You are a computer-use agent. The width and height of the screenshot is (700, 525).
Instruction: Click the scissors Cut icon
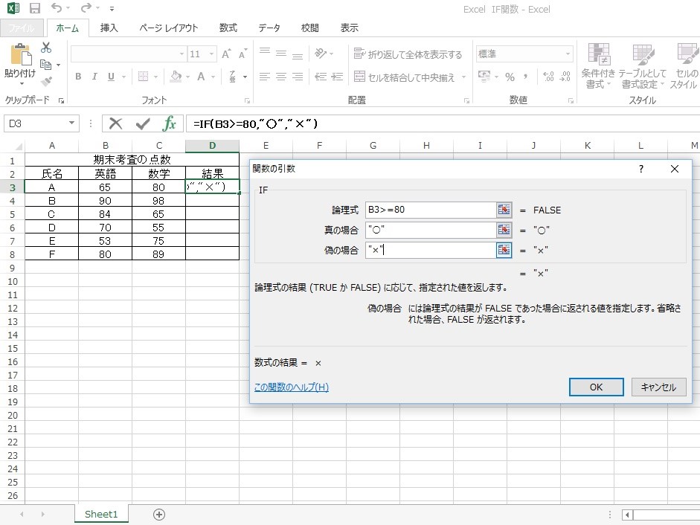(46, 48)
